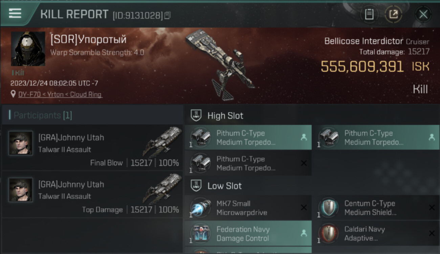Copy the kill report ID

click(168, 15)
